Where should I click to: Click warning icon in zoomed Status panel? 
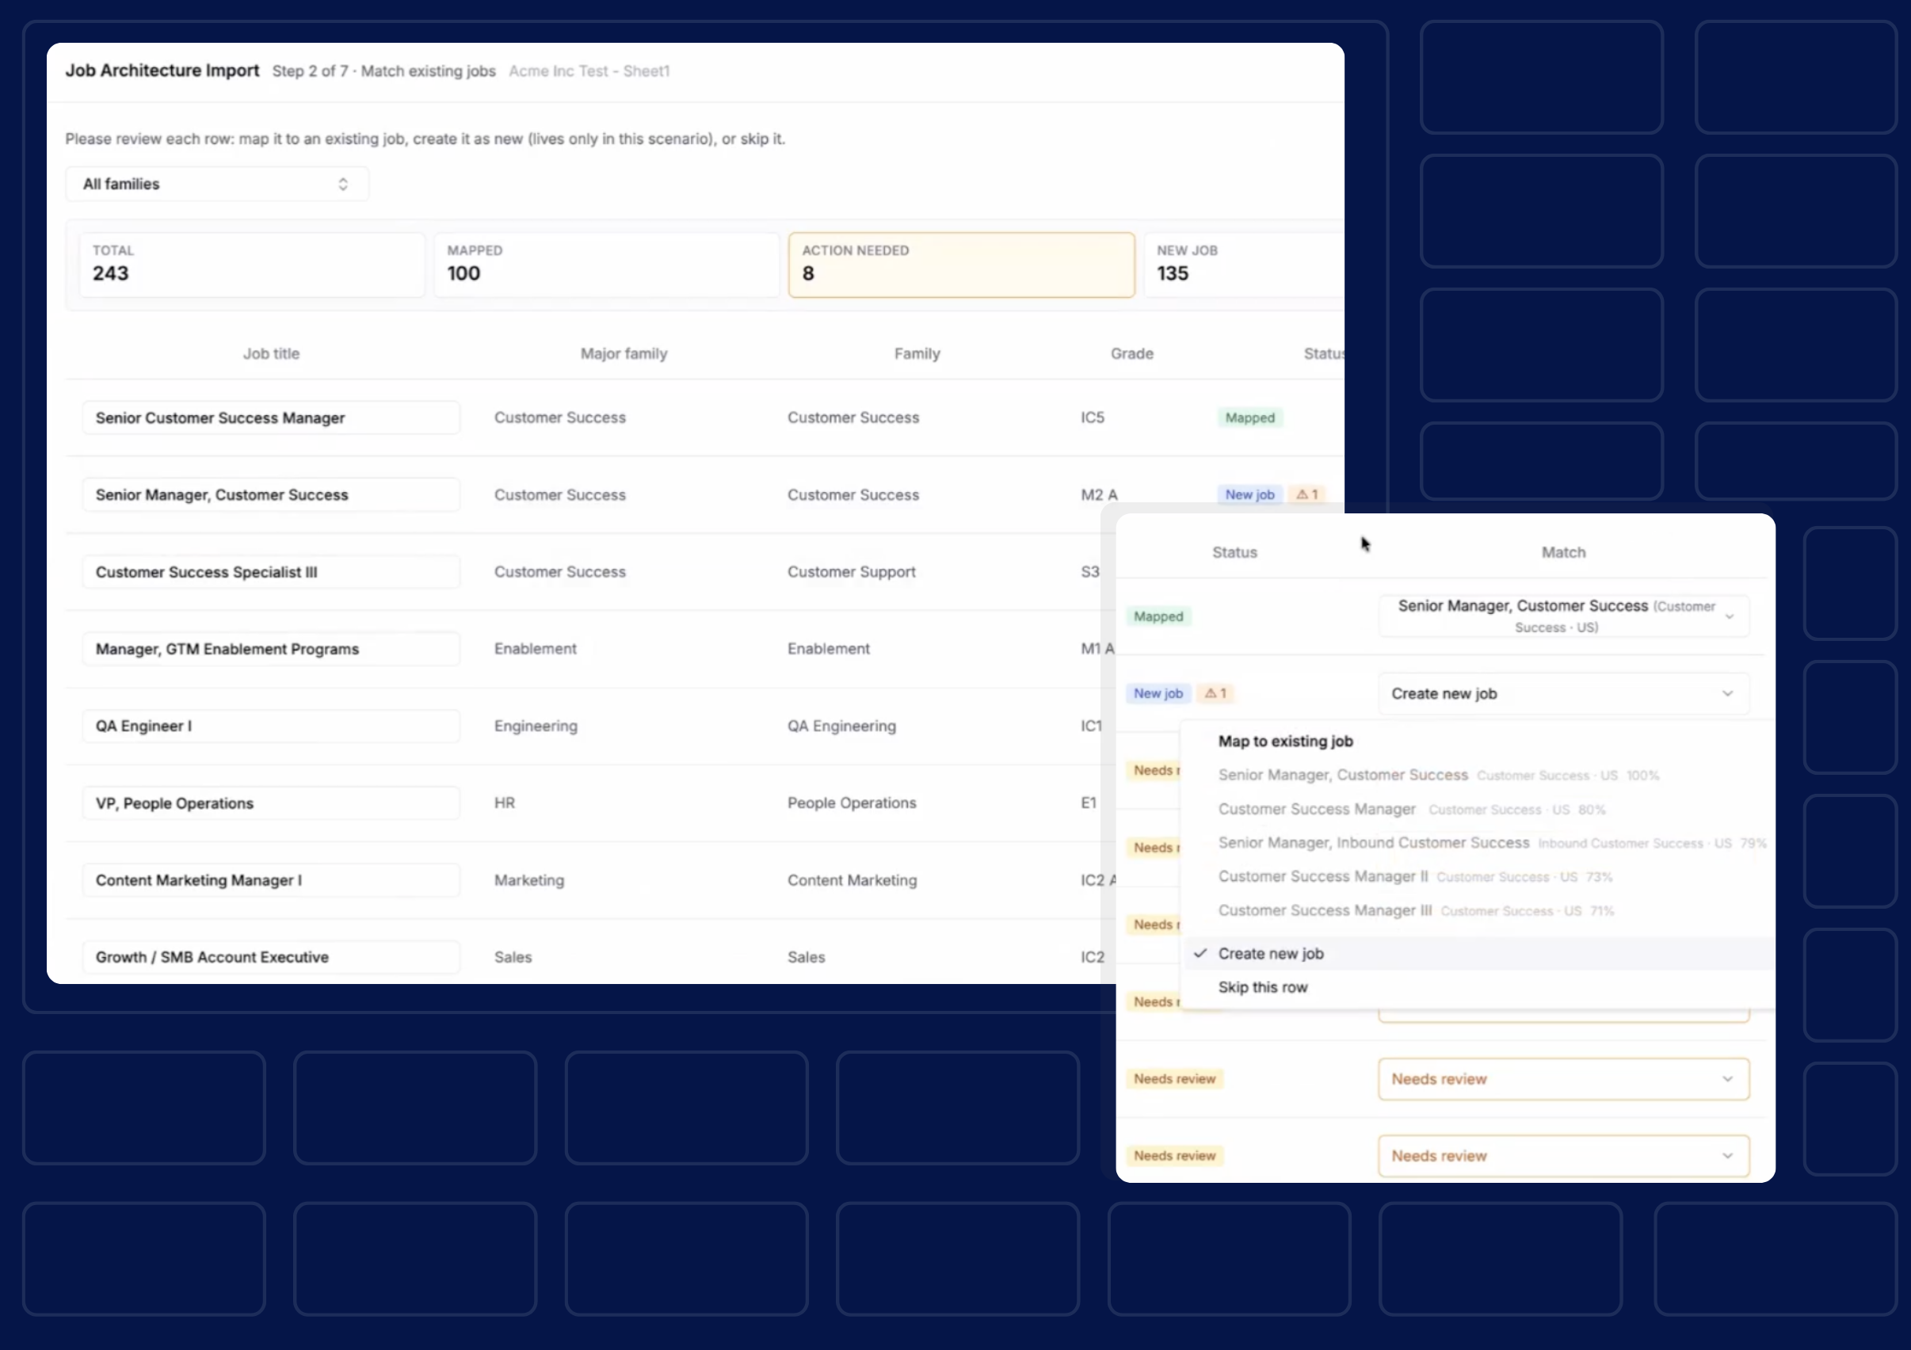[1215, 693]
